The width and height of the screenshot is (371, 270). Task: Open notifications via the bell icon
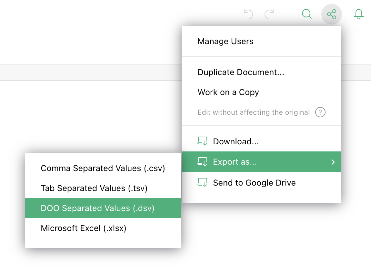pyautogui.click(x=358, y=14)
